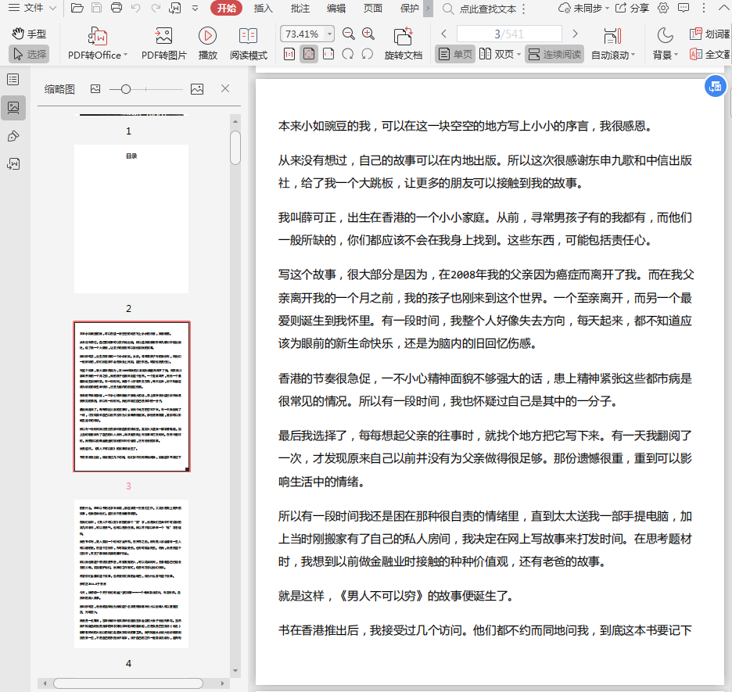This screenshot has width=732, height=692.
Task: Click the small thumbnail size icon
Action: tap(95, 88)
